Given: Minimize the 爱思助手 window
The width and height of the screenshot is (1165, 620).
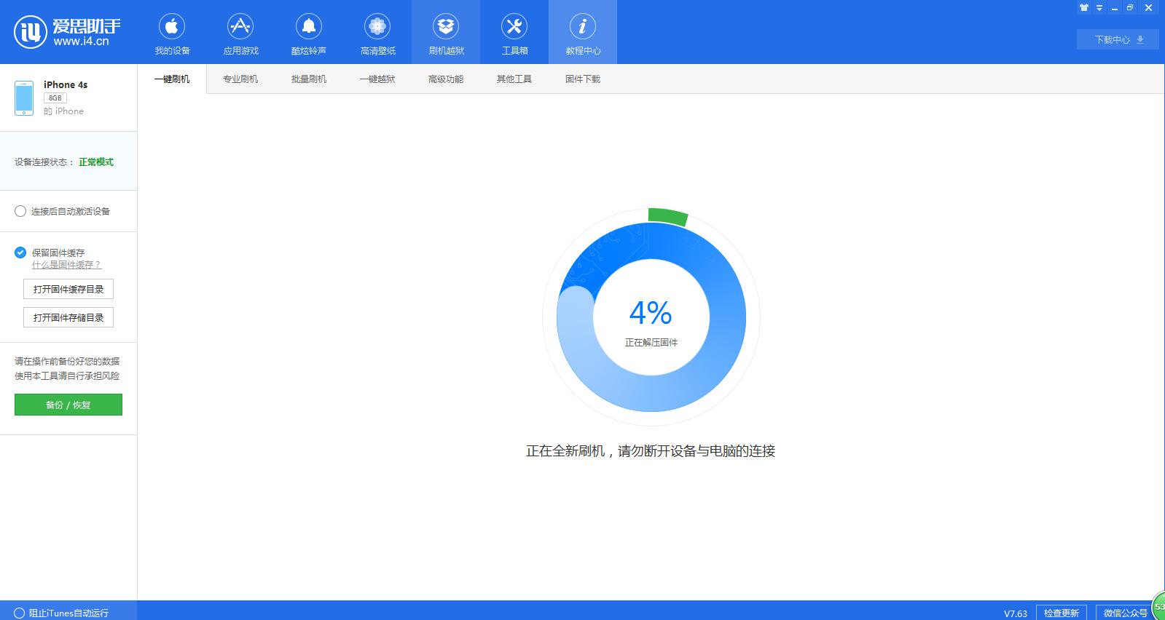Looking at the screenshot, I should pos(1115,8).
